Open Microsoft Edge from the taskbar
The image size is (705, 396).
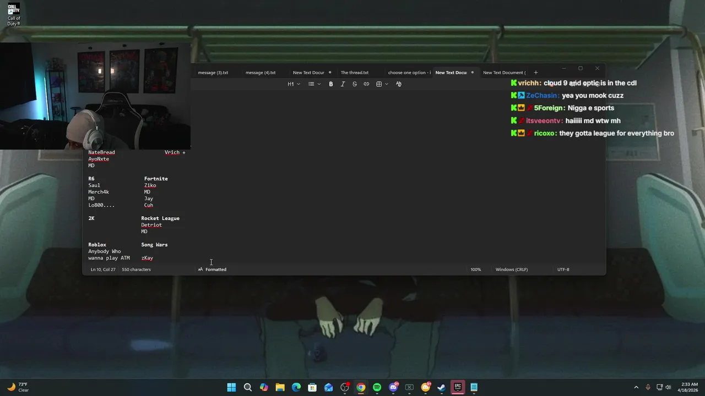pos(296,387)
